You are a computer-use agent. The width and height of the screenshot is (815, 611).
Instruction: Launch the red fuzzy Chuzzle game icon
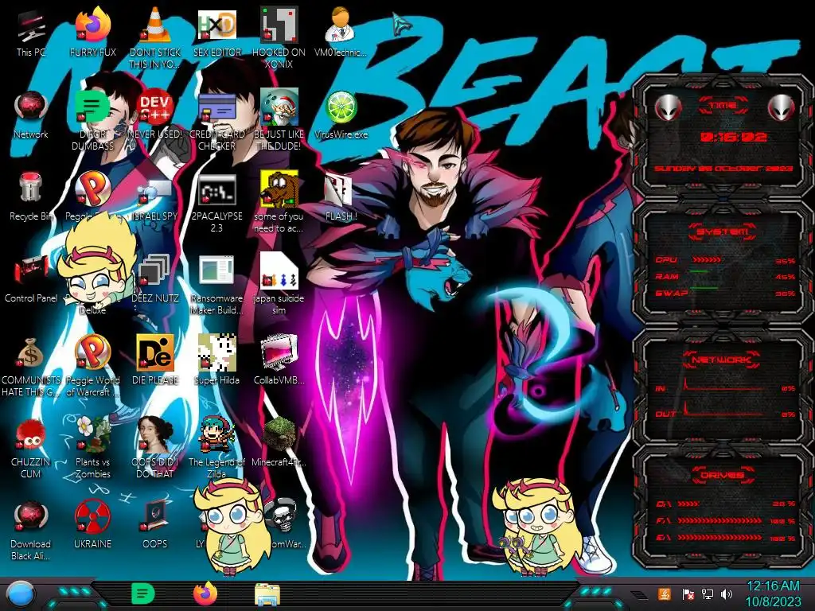(31, 449)
